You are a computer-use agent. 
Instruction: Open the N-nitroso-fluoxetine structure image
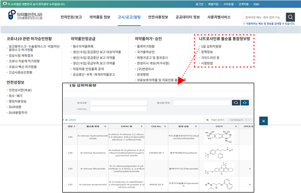click(x=219, y=153)
